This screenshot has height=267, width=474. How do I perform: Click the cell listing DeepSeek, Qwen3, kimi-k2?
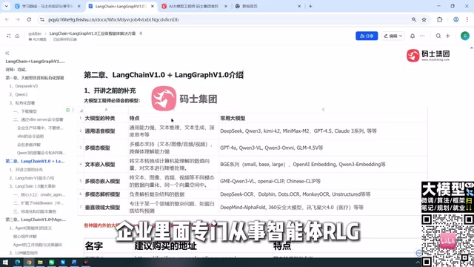(323, 131)
